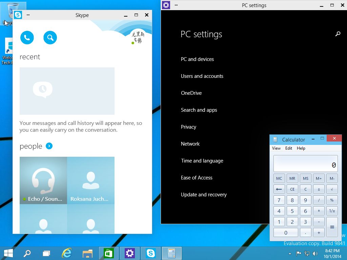
Task: Expand the people list arrow in Skype
Action: pyautogui.click(x=49, y=146)
